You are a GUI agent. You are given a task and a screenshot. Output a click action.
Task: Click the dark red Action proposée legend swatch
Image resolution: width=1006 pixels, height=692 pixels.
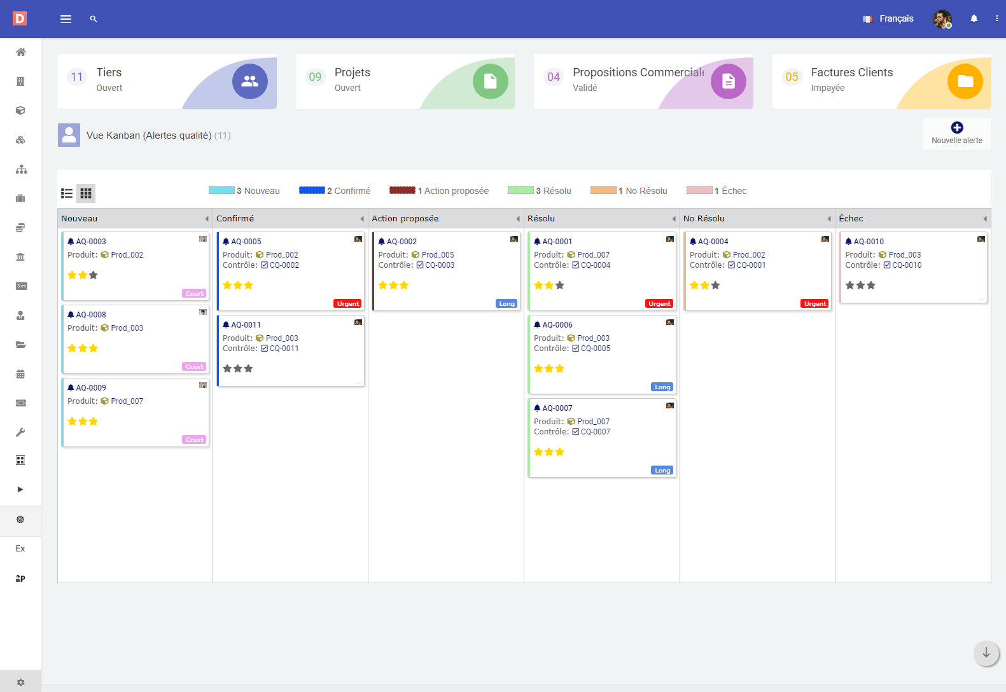(x=402, y=190)
